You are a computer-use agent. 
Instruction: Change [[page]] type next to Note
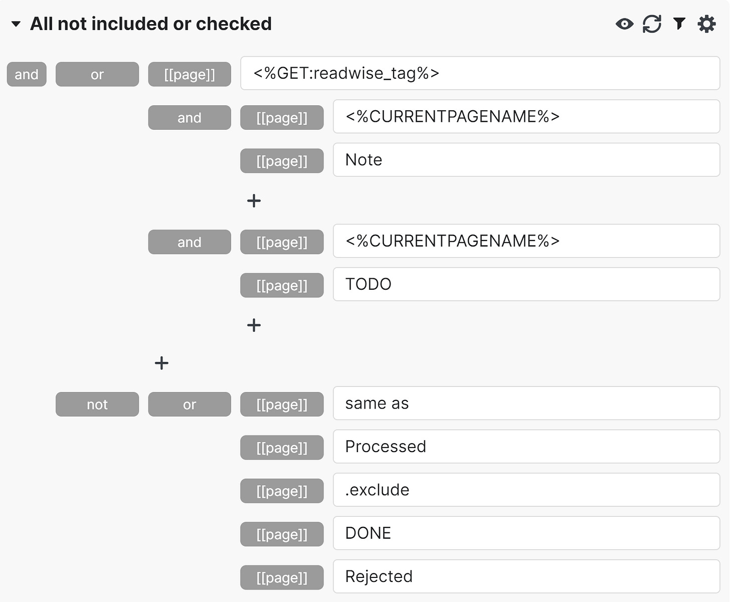pos(282,161)
